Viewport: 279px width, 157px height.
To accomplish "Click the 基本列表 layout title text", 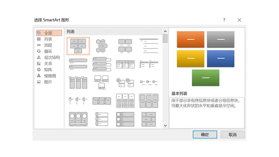I will (179, 94).
